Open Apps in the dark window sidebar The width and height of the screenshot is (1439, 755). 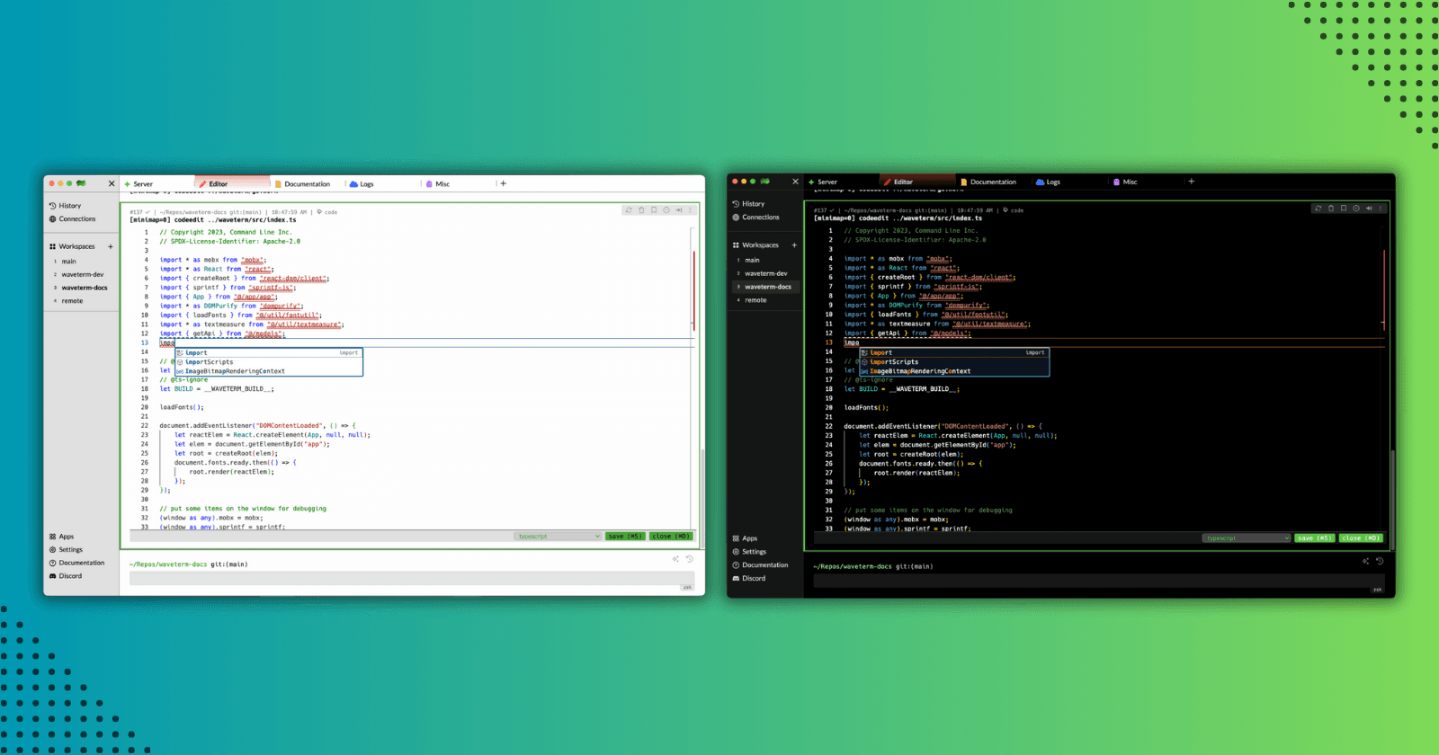pos(749,538)
